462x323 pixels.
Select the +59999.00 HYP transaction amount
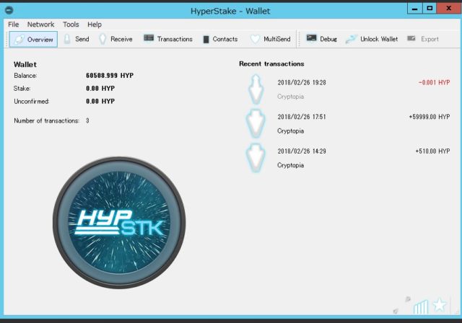click(430, 117)
